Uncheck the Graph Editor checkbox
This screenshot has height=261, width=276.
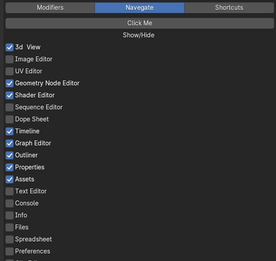click(x=10, y=143)
